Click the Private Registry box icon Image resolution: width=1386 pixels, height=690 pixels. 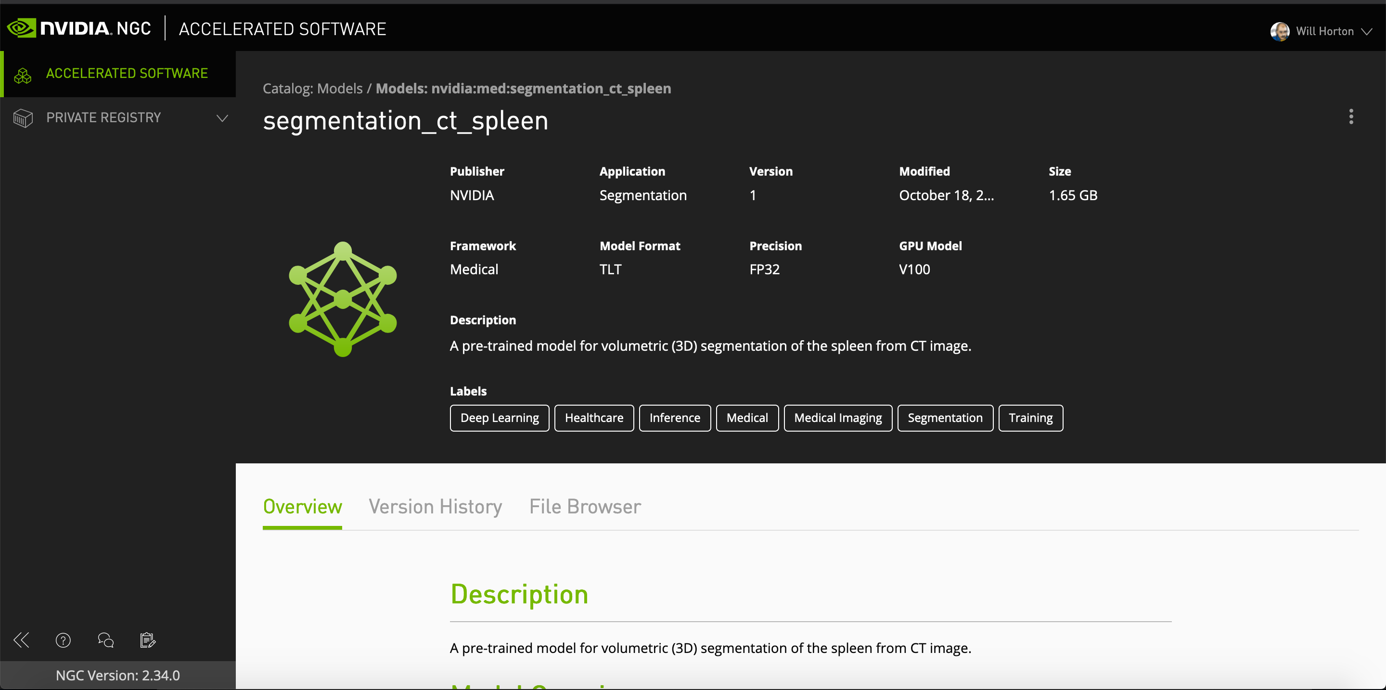click(23, 117)
